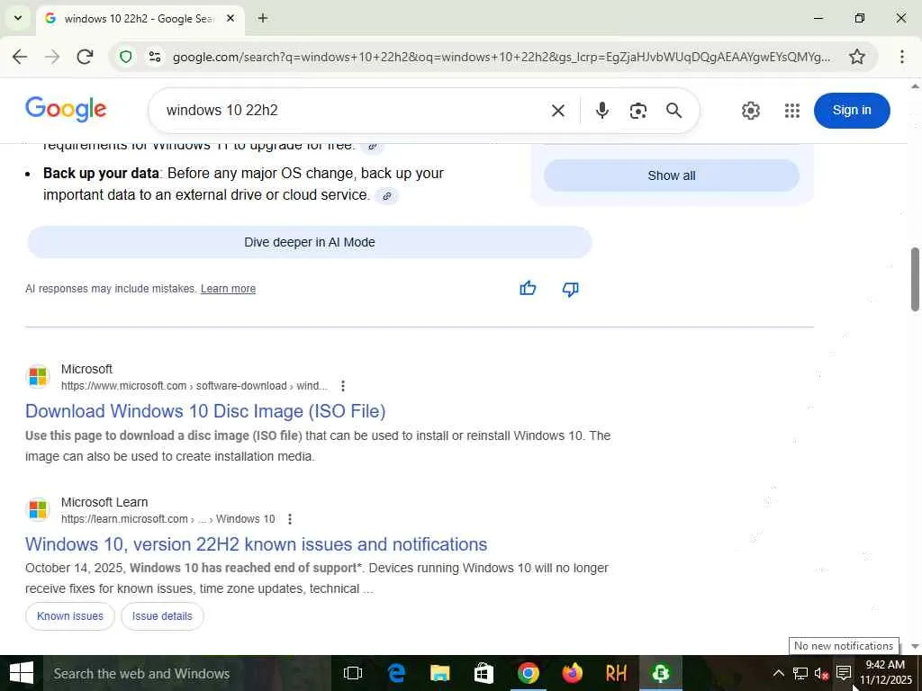The image size is (922, 691).
Task: Launch Microsoft Edge from the taskbar
Action: [396, 673]
